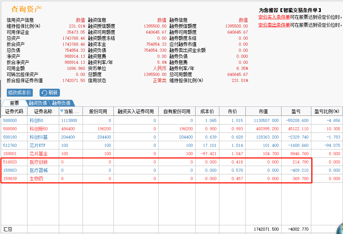Sort by the 市值 column header
Image resolution: width=343 pixels, height=234 pixels.
pyautogui.click(x=263, y=111)
